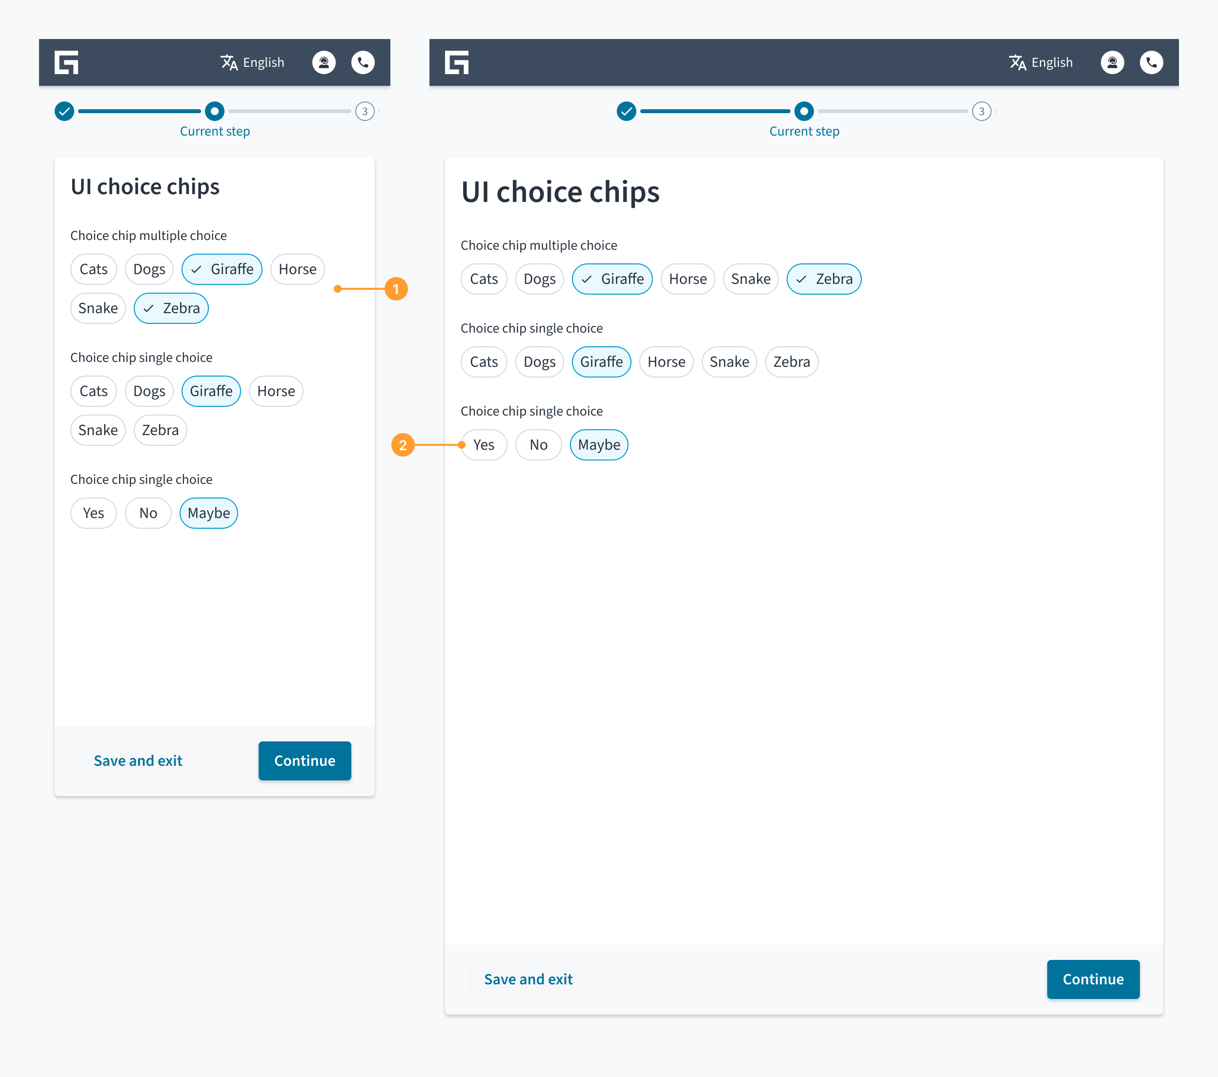
Task: Click the translate icon in desktop header
Action: click(x=1017, y=62)
